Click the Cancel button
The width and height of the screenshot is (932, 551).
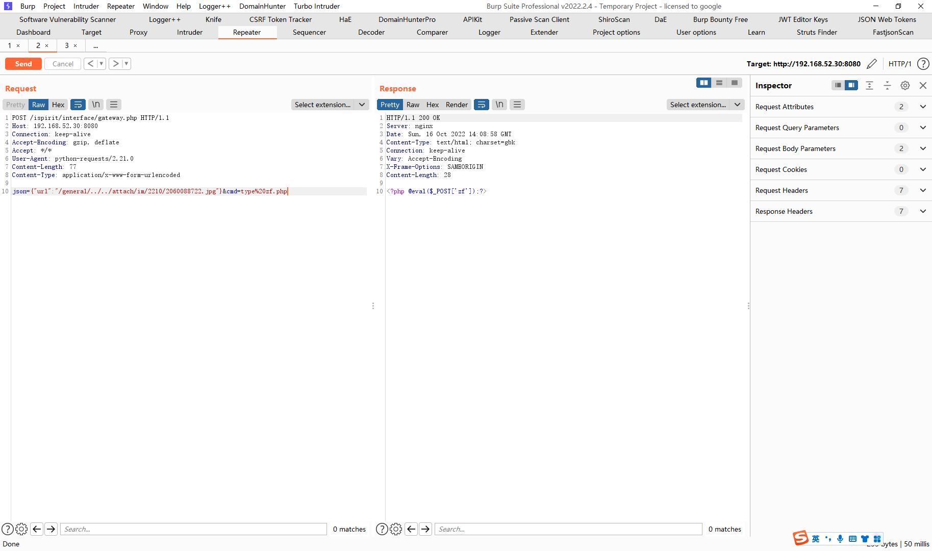[x=63, y=64]
